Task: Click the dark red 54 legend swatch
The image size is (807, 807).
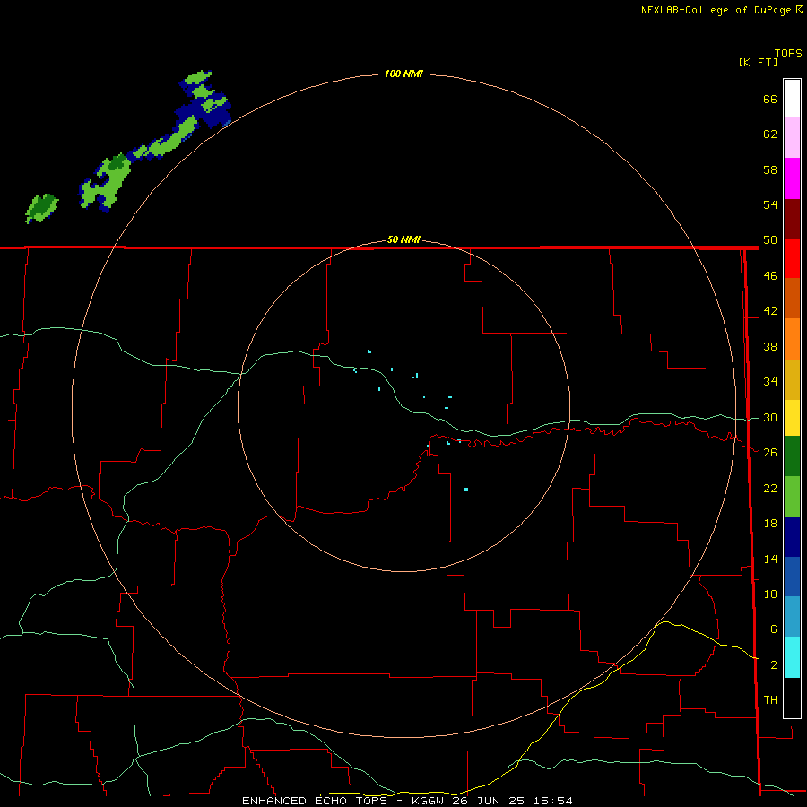Action: (x=792, y=220)
